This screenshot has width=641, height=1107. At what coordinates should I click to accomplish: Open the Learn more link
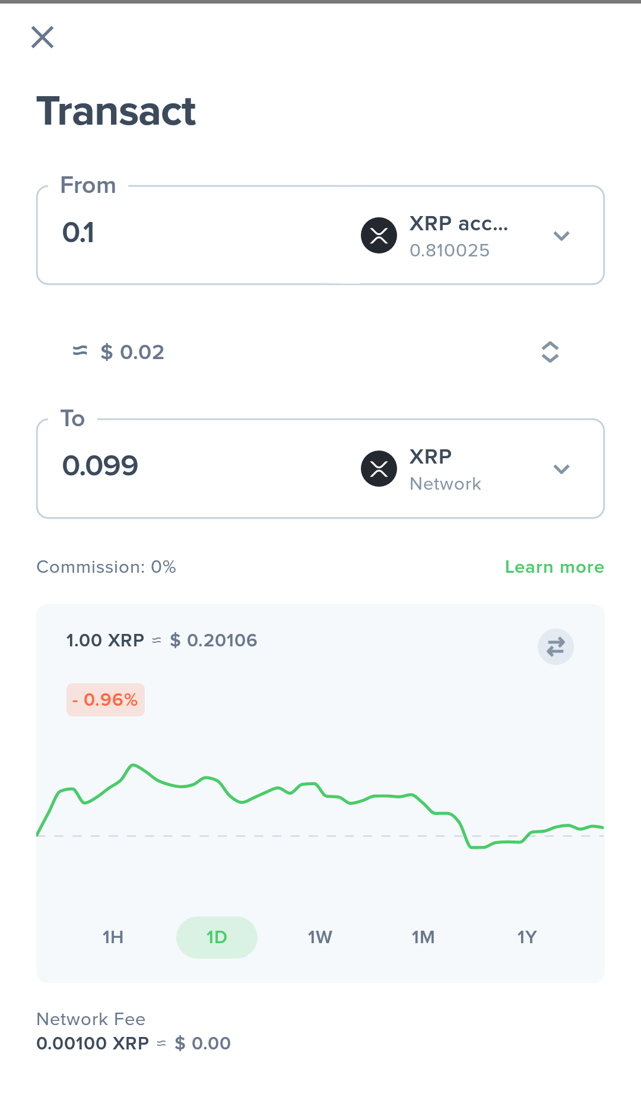click(x=554, y=567)
